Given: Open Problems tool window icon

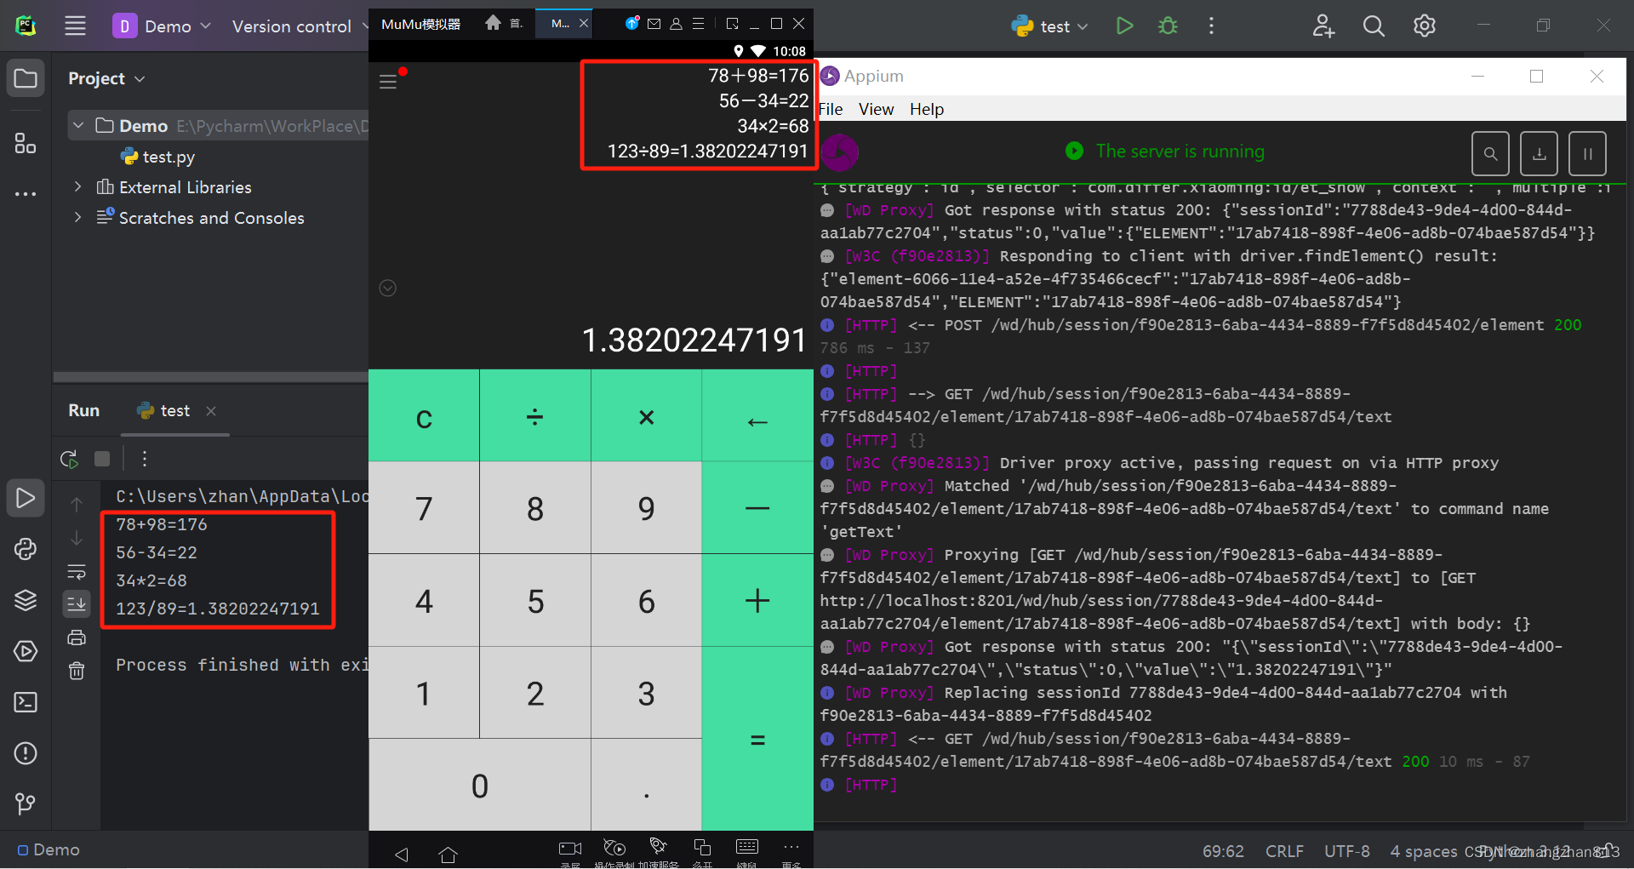Looking at the screenshot, I should (26, 753).
